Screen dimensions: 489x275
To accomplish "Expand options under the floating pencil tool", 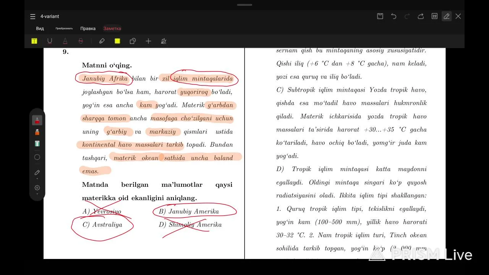I will 37,179.
